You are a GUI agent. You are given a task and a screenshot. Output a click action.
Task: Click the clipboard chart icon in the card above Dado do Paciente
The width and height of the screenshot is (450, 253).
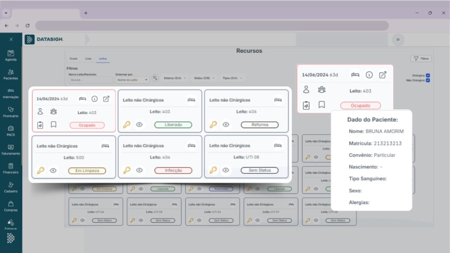point(306,105)
